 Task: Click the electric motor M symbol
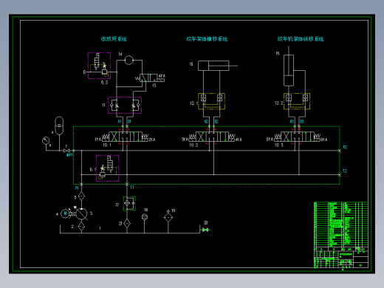pos(65,213)
